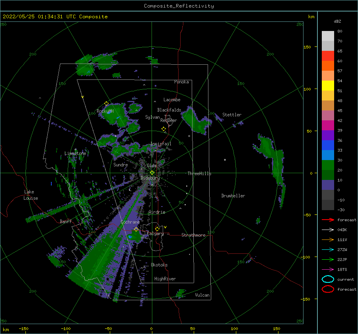The image size is (358, 334).
Task: Click the Composite_Reflectivity title
Action: click(179, 6)
